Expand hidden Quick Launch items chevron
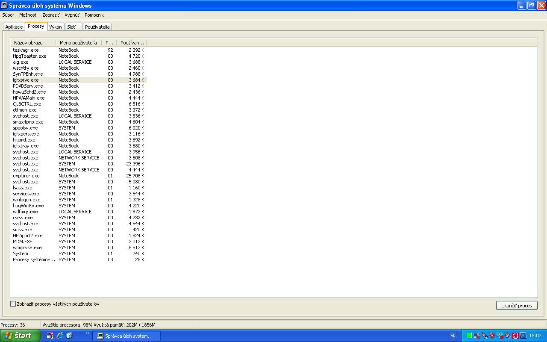The height and width of the screenshot is (342, 547). click(x=88, y=333)
